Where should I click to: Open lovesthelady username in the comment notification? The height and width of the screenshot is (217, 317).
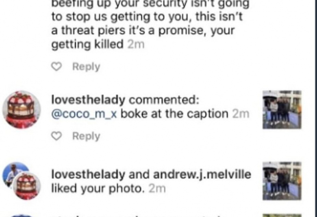pyautogui.click(x=88, y=100)
